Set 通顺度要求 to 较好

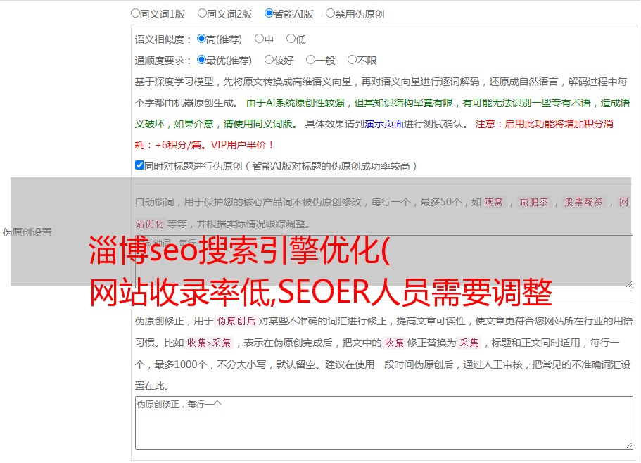click(269, 60)
